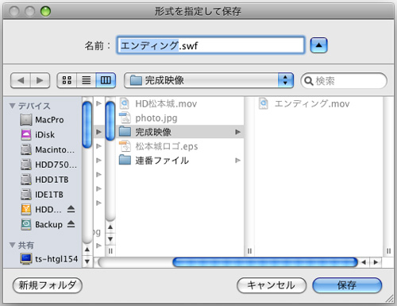
Task: Click first column scrollbar up arrow
Action: pyautogui.click(x=110, y=227)
